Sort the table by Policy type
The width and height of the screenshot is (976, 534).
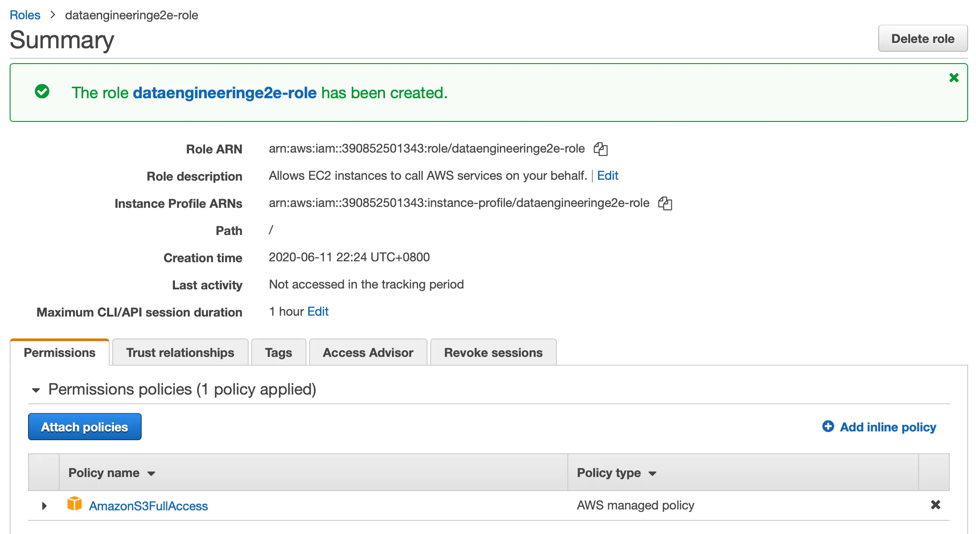pyautogui.click(x=616, y=473)
